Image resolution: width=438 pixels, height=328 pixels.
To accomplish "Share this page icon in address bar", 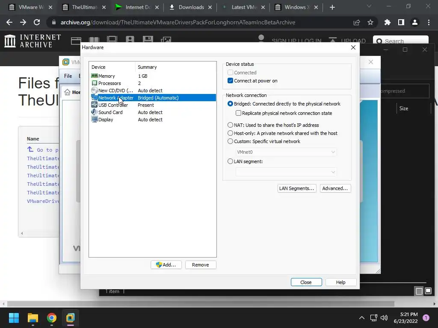I will pos(357,22).
